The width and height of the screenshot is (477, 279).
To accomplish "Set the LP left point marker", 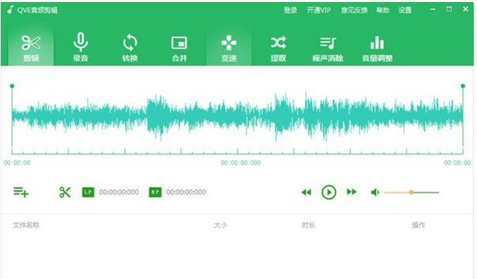I will (88, 192).
